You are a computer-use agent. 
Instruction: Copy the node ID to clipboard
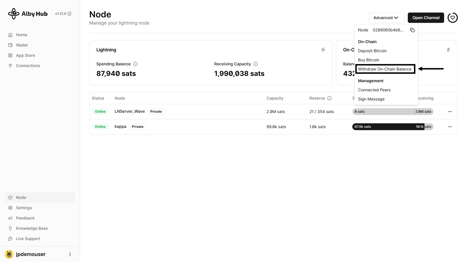(412, 30)
